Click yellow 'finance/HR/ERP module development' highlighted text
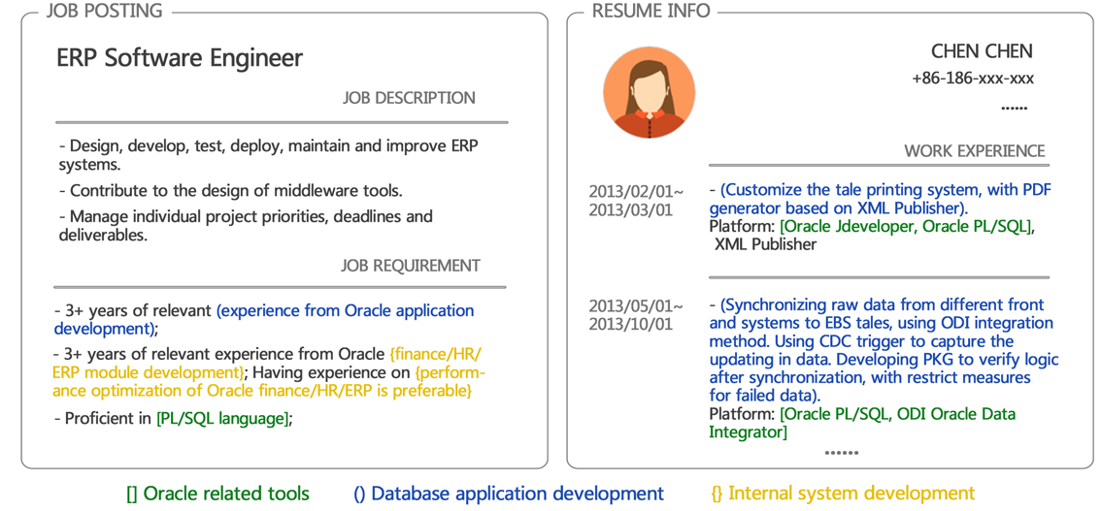Screen dimensions: 1101x511 (435, 354)
